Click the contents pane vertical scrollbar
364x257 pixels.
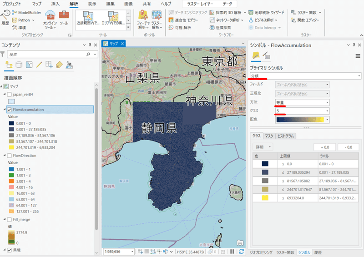click(96, 159)
